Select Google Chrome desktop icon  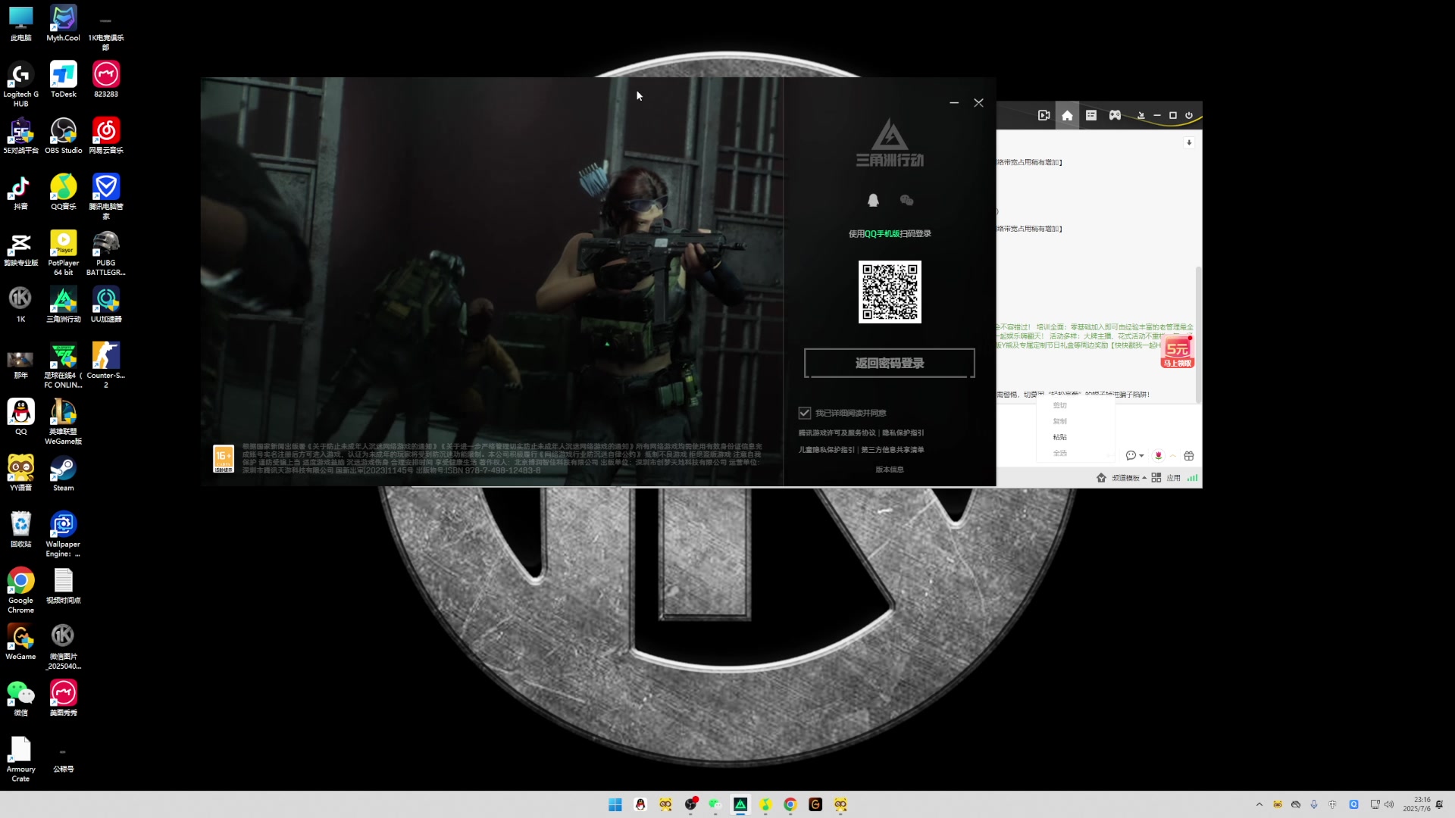pyautogui.click(x=20, y=589)
